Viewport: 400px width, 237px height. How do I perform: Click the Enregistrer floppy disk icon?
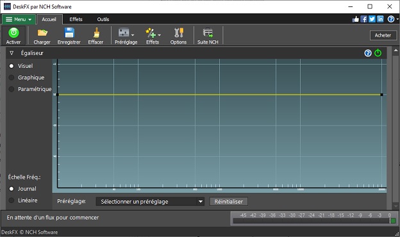coord(69,33)
